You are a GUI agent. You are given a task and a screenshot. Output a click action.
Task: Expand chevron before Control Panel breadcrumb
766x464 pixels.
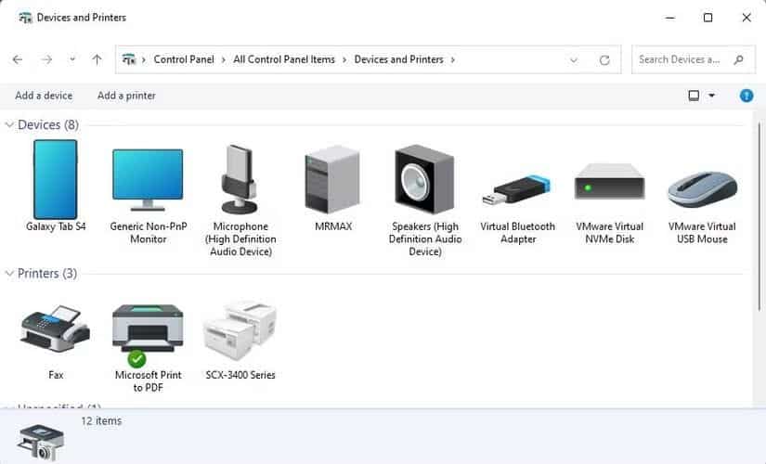click(144, 59)
